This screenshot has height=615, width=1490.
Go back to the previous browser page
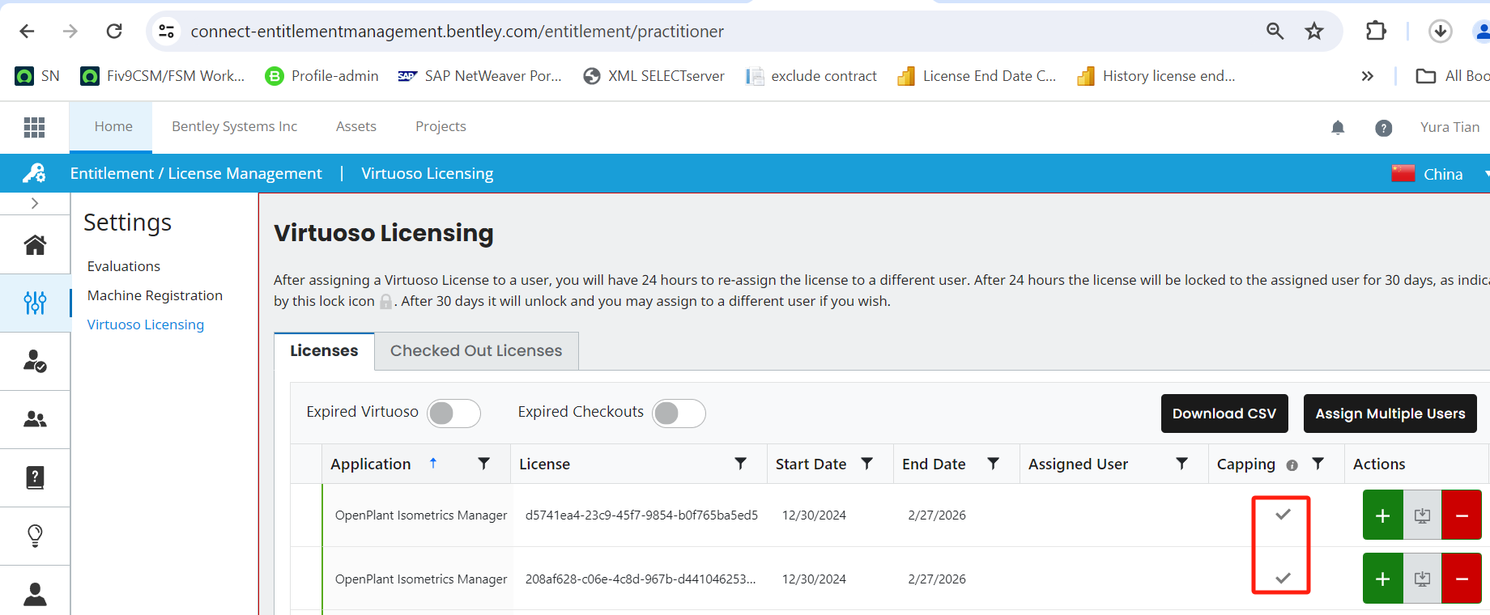(x=27, y=31)
